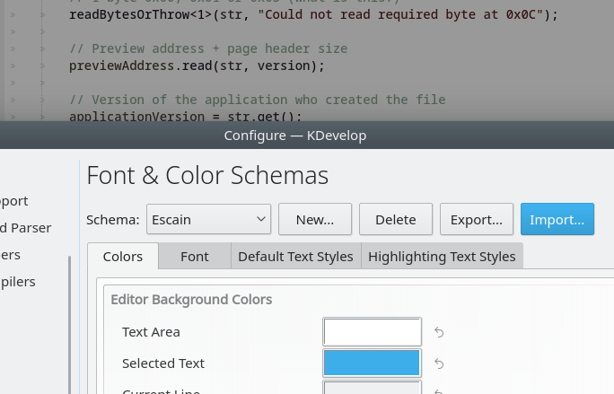Click the Selected Text label
Viewport: 614px width, 394px height.
pos(163,363)
